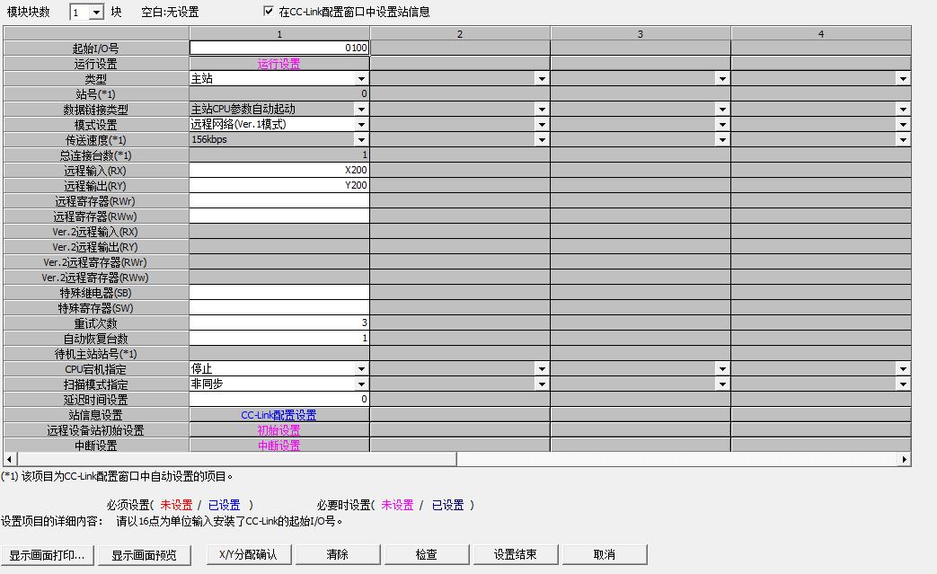Toggle the CC-Link配置窗口中设置站信息 checkbox
This screenshot has width=937, height=574.
269,12
